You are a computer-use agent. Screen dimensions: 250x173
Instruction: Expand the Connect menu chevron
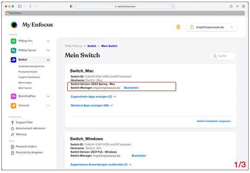[48, 106]
